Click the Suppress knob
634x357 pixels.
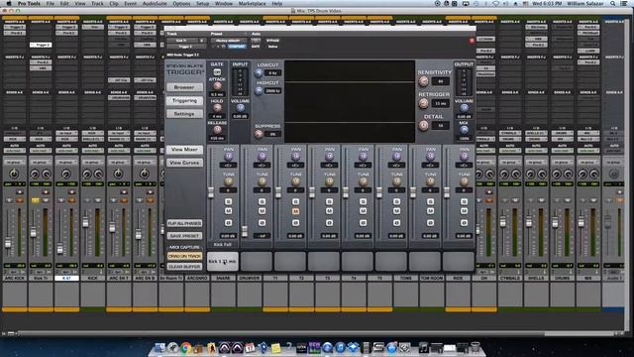[x=259, y=134]
